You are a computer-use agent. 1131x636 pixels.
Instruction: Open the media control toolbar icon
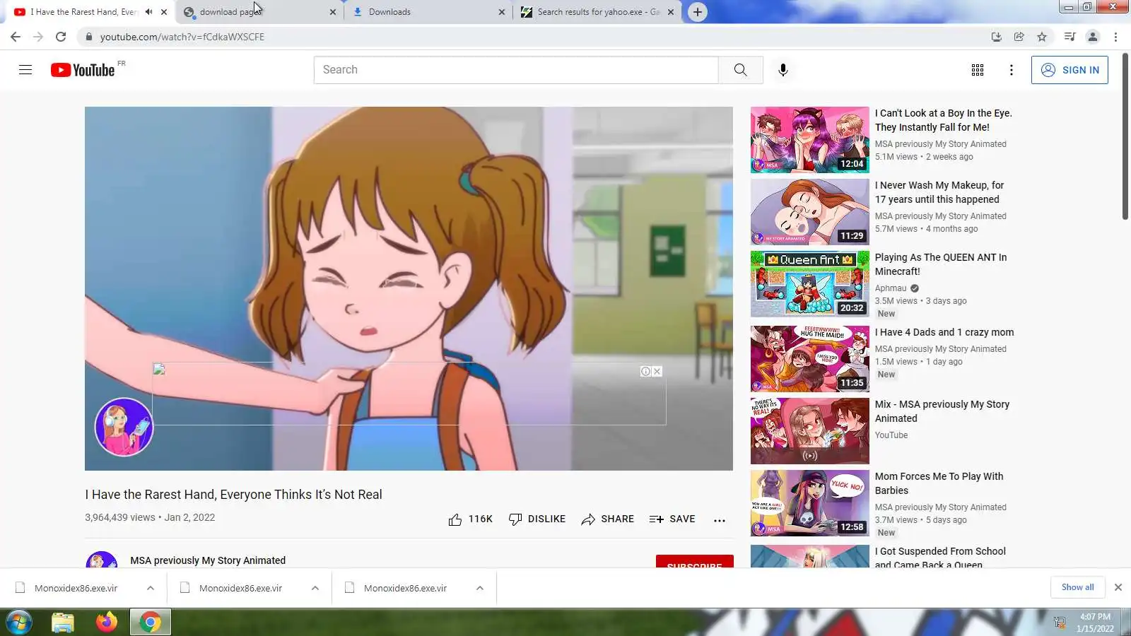pos(1070,37)
